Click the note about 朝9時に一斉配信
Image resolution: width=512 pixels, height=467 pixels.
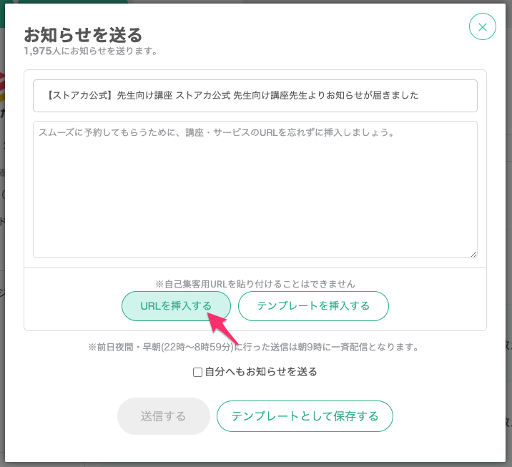pyautogui.click(x=253, y=347)
